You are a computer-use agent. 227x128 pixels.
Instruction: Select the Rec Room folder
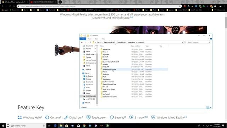pos(106,74)
